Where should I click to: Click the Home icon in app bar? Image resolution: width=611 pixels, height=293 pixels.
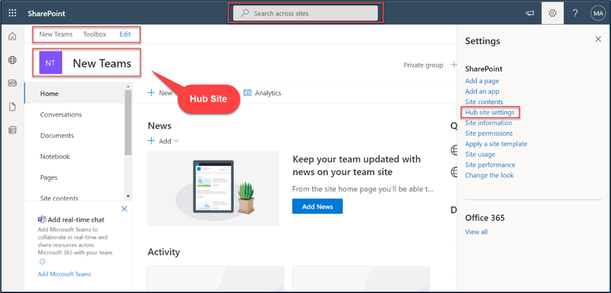coord(12,37)
